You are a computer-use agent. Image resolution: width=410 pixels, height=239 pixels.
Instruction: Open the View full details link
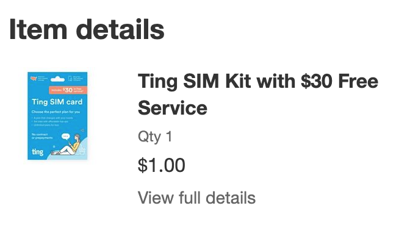196,198
